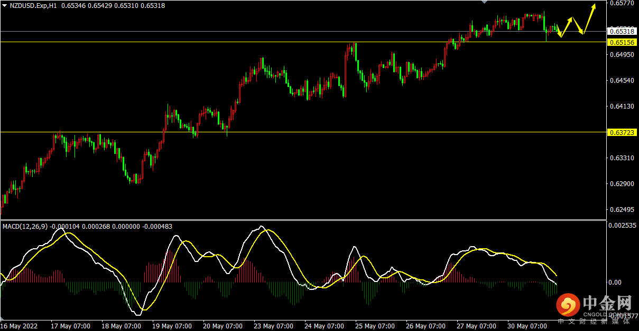Click the 0.64130 price on the scale
Image resolution: width=639 pixels, height=331 pixels.
click(x=622, y=106)
